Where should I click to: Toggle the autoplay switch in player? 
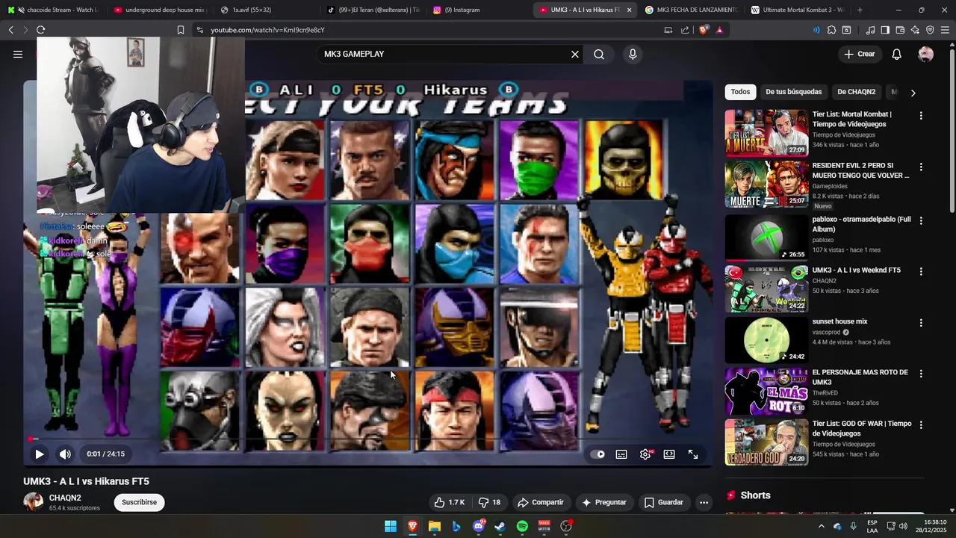click(x=597, y=454)
